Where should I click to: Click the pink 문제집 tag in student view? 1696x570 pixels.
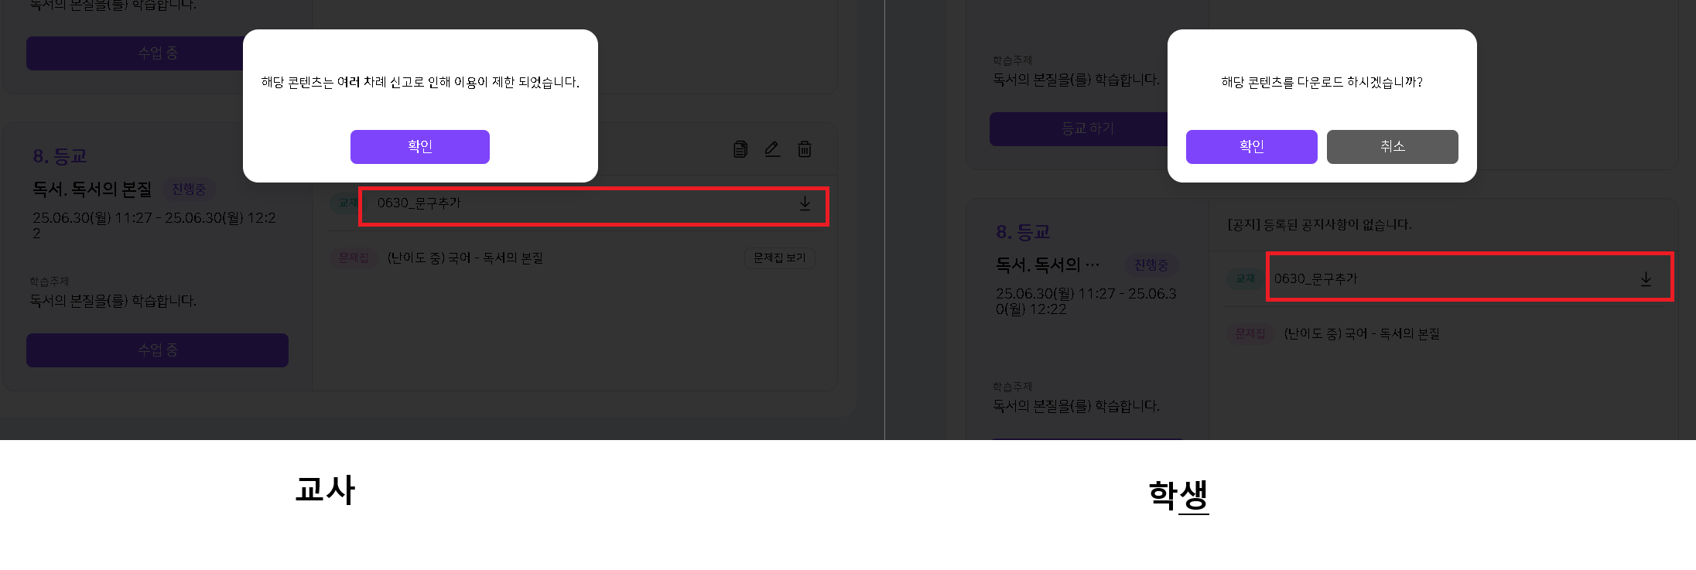point(1250,334)
